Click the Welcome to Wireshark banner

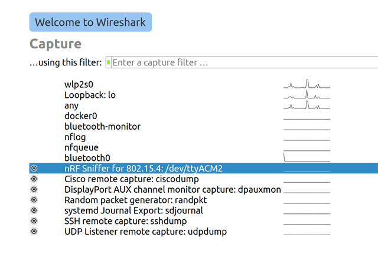(x=90, y=22)
